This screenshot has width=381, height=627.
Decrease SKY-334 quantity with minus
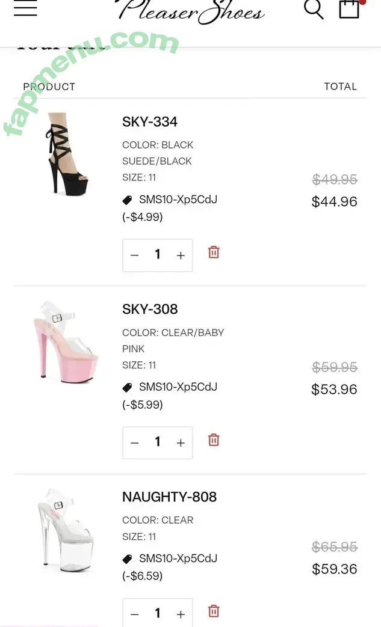[135, 255]
